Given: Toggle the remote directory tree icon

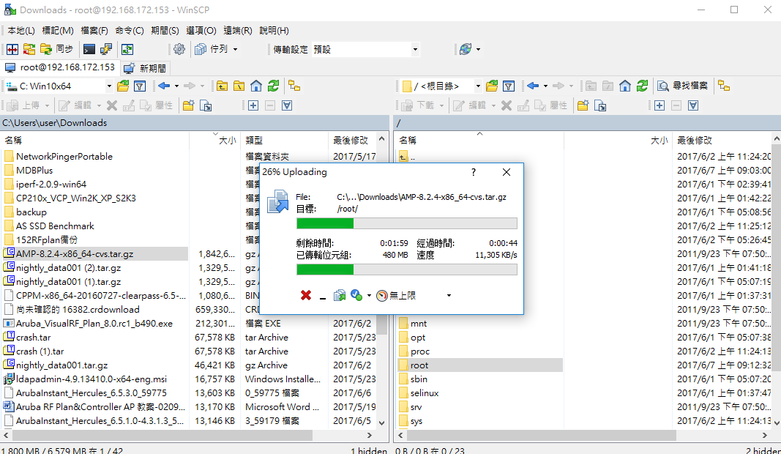Looking at the screenshot, I should (x=724, y=86).
